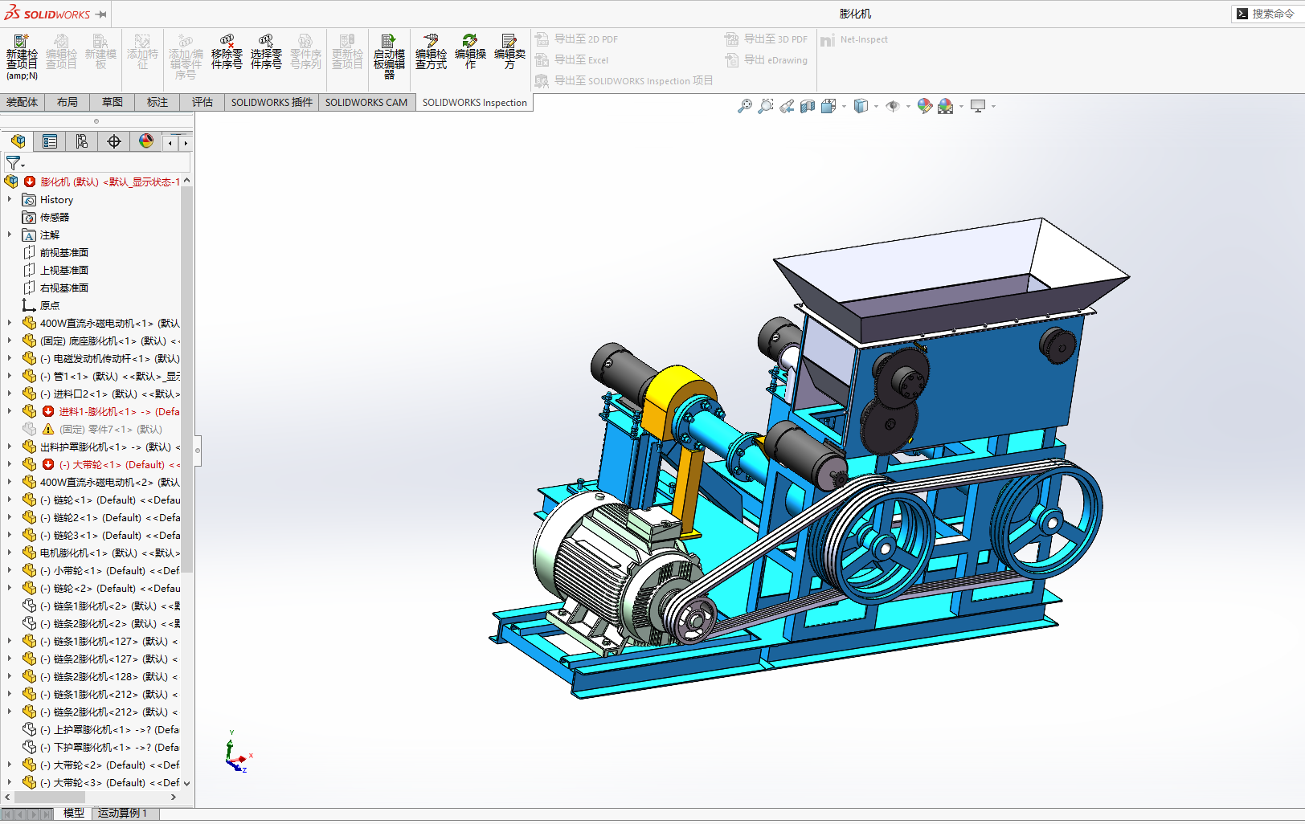The height and width of the screenshot is (824, 1305).
Task: Click Display Style icon
Action: click(x=861, y=106)
